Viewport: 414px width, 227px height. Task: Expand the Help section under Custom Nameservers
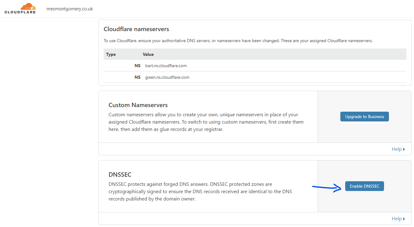tap(397, 149)
